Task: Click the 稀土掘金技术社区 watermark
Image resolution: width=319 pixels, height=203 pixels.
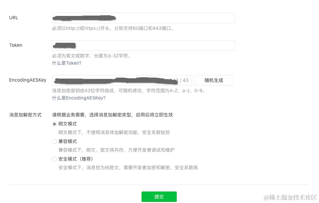Action: point(290,197)
